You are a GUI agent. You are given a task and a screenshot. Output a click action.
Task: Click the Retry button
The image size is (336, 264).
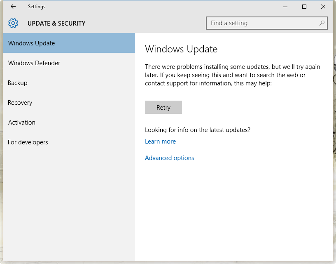click(x=163, y=107)
